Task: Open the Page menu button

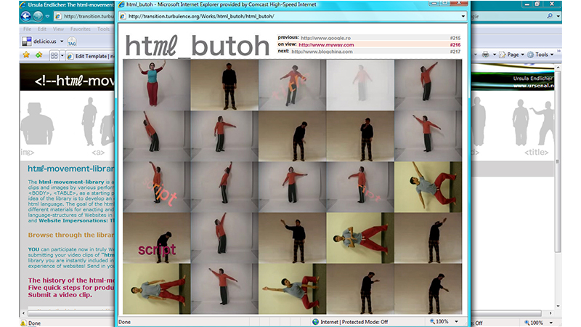Action: (512, 54)
